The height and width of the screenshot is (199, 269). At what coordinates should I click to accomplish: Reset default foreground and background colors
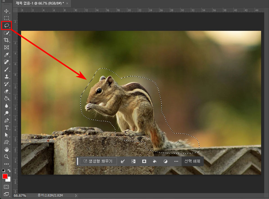pyautogui.click(x=3, y=170)
